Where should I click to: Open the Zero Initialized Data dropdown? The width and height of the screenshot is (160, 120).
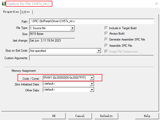[x=91, y=84]
